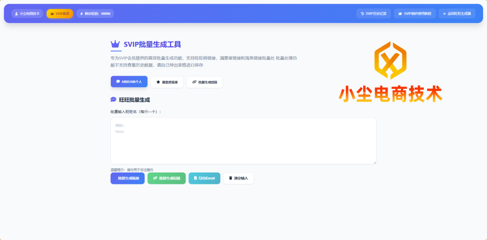Click the large orange 小尘电商技术 logo text
This screenshot has width=487, height=240.
(390, 94)
